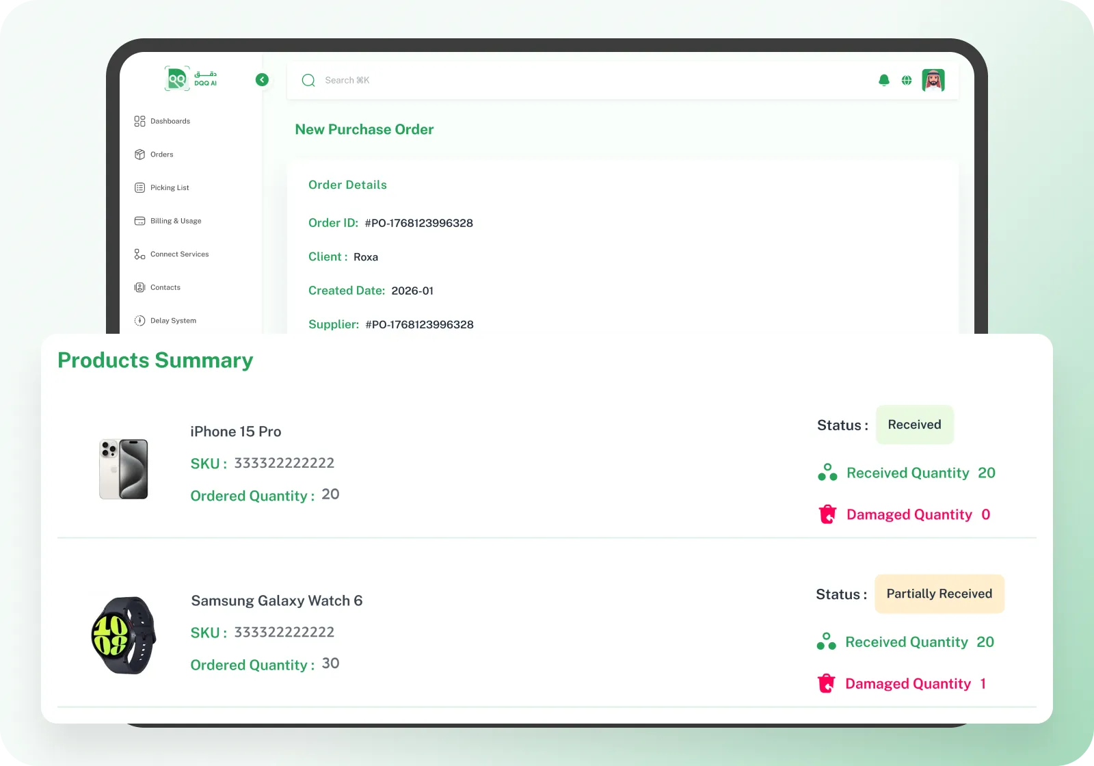Click the iPhone 15 Pro thumbnail
This screenshot has width=1094, height=766.
124,469
